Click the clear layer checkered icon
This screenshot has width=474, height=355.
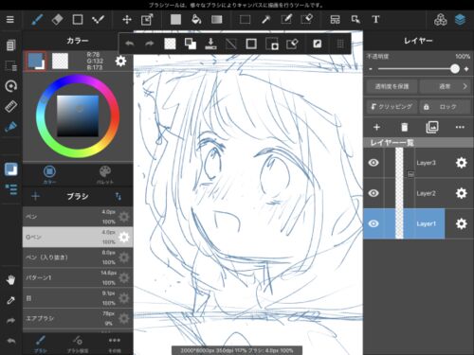pos(170,44)
